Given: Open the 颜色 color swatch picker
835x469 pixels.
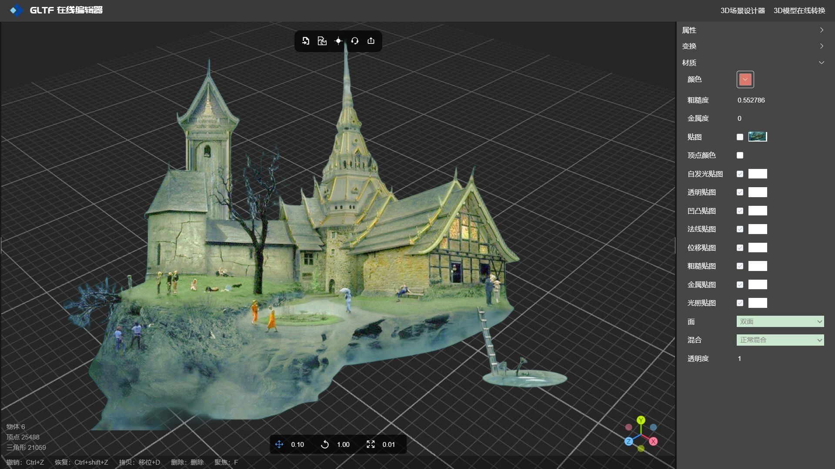Looking at the screenshot, I should click(745, 79).
